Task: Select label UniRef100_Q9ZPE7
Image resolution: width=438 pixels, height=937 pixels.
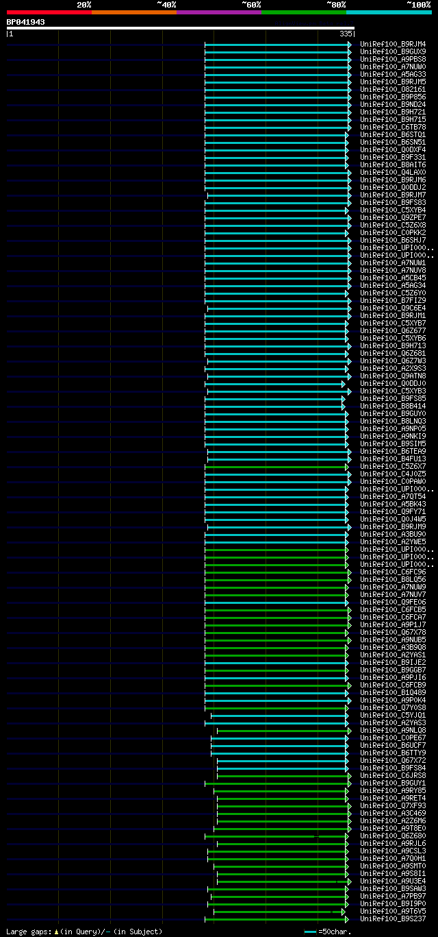Action: [x=393, y=218]
